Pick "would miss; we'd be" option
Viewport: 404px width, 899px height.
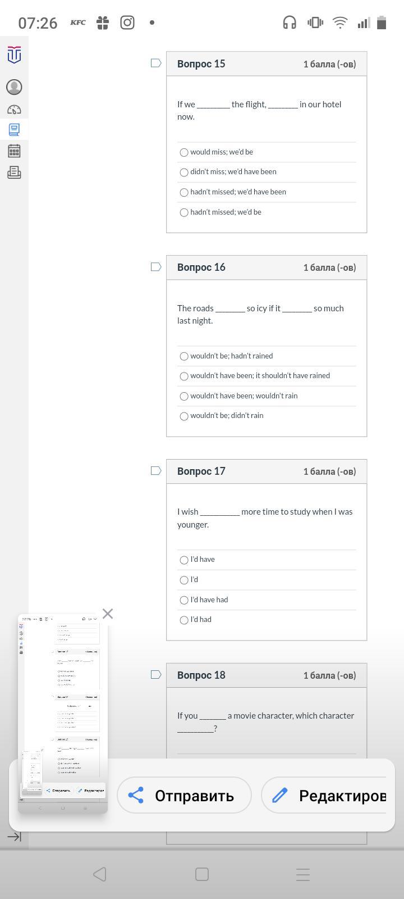tap(184, 152)
